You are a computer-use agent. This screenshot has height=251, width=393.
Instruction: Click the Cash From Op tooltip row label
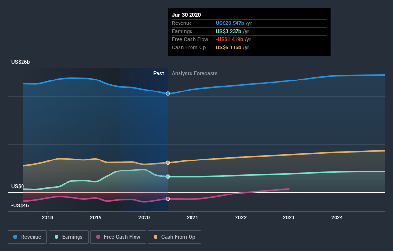click(x=189, y=47)
